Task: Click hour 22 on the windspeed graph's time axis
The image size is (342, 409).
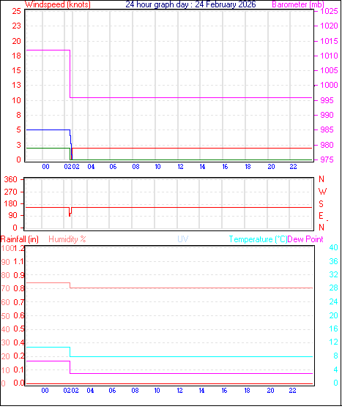Action: [294, 167]
